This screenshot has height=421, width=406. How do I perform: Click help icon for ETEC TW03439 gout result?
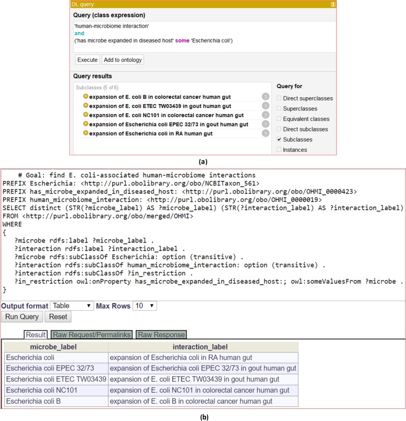pyautogui.click(x=266, y=106)
